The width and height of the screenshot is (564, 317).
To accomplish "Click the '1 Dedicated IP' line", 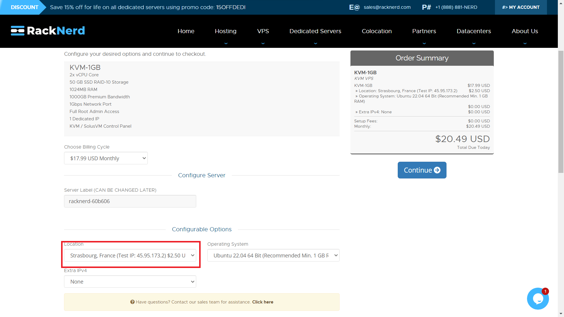I will (x=84, y=119).
